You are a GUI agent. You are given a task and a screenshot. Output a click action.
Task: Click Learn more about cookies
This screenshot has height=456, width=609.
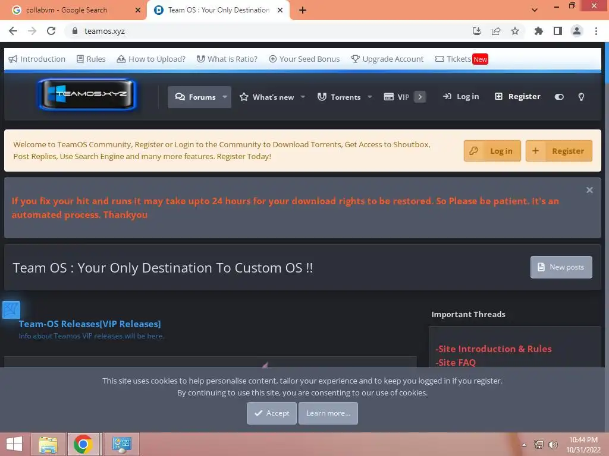[x=328, y=413]
